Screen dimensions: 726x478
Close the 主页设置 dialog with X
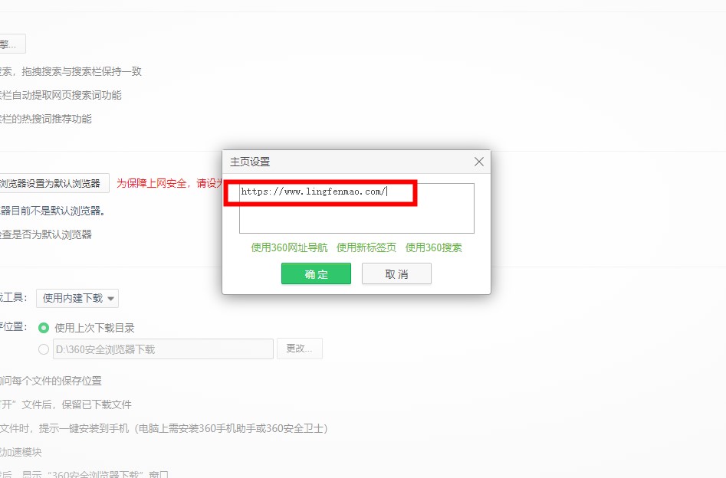click(x=478, y=162)
